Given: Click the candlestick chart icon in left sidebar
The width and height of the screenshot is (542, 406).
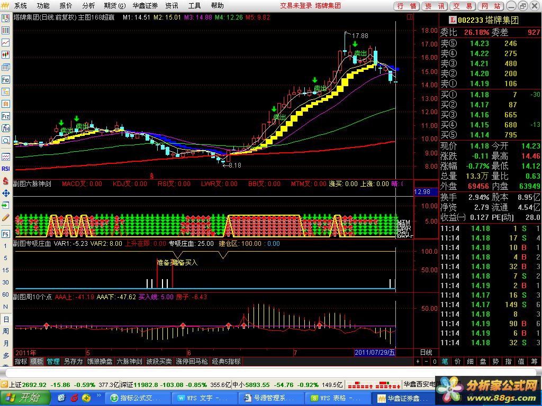Looking at the screenshot, I should pyautogui.click(x=5, y=55).
